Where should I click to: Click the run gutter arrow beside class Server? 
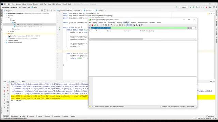[60, 27]
